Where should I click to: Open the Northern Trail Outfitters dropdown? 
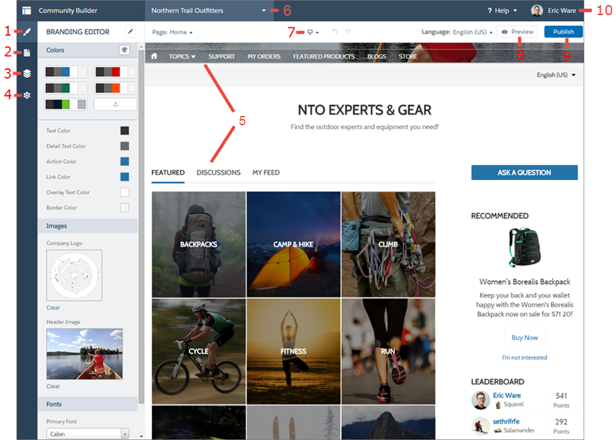pyautogui.click(x=208, y=11)
